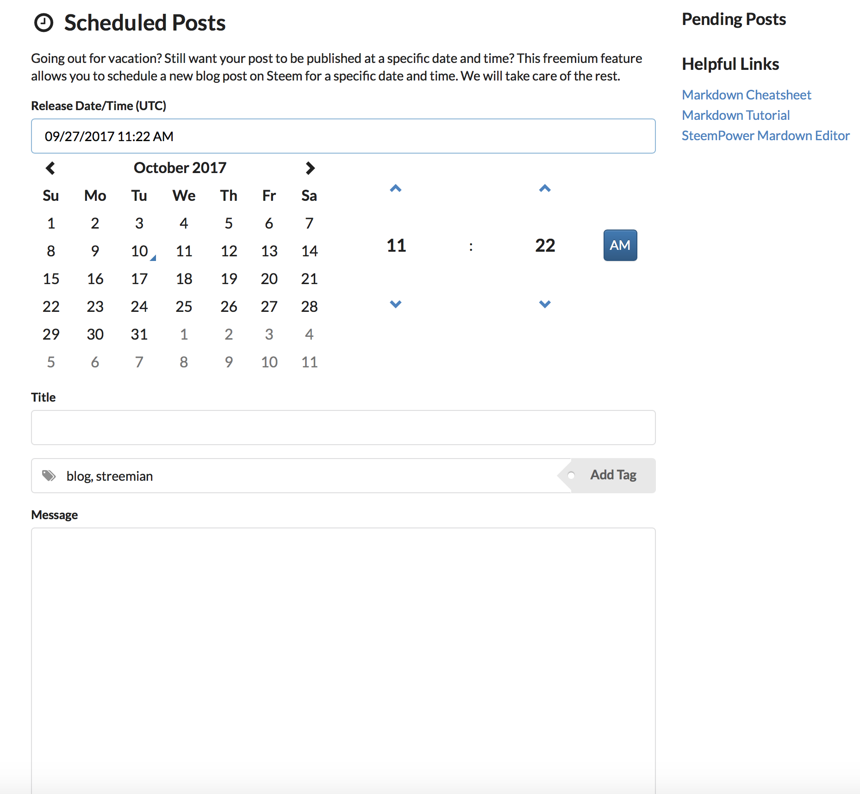This screenshot has height=794, width=860.
Task: Open Markdown Cheatsheet link
Action: [747, 95]
